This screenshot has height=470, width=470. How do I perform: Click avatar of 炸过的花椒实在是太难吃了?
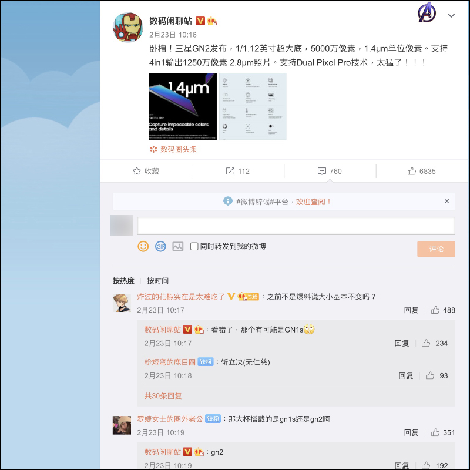pyautogui.click(x=122, y=303)
